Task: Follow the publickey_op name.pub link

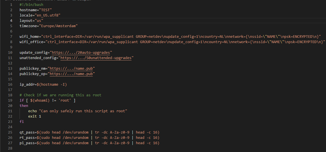Action: pyautogui.click(x=71, y=74)
